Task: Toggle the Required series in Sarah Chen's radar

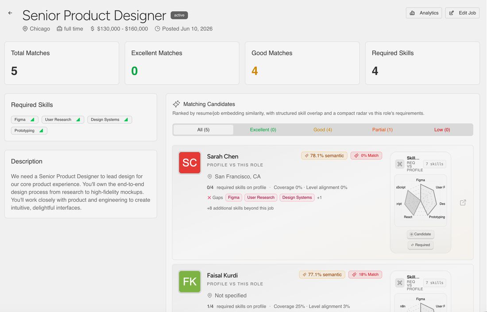Action: (420, 245)
